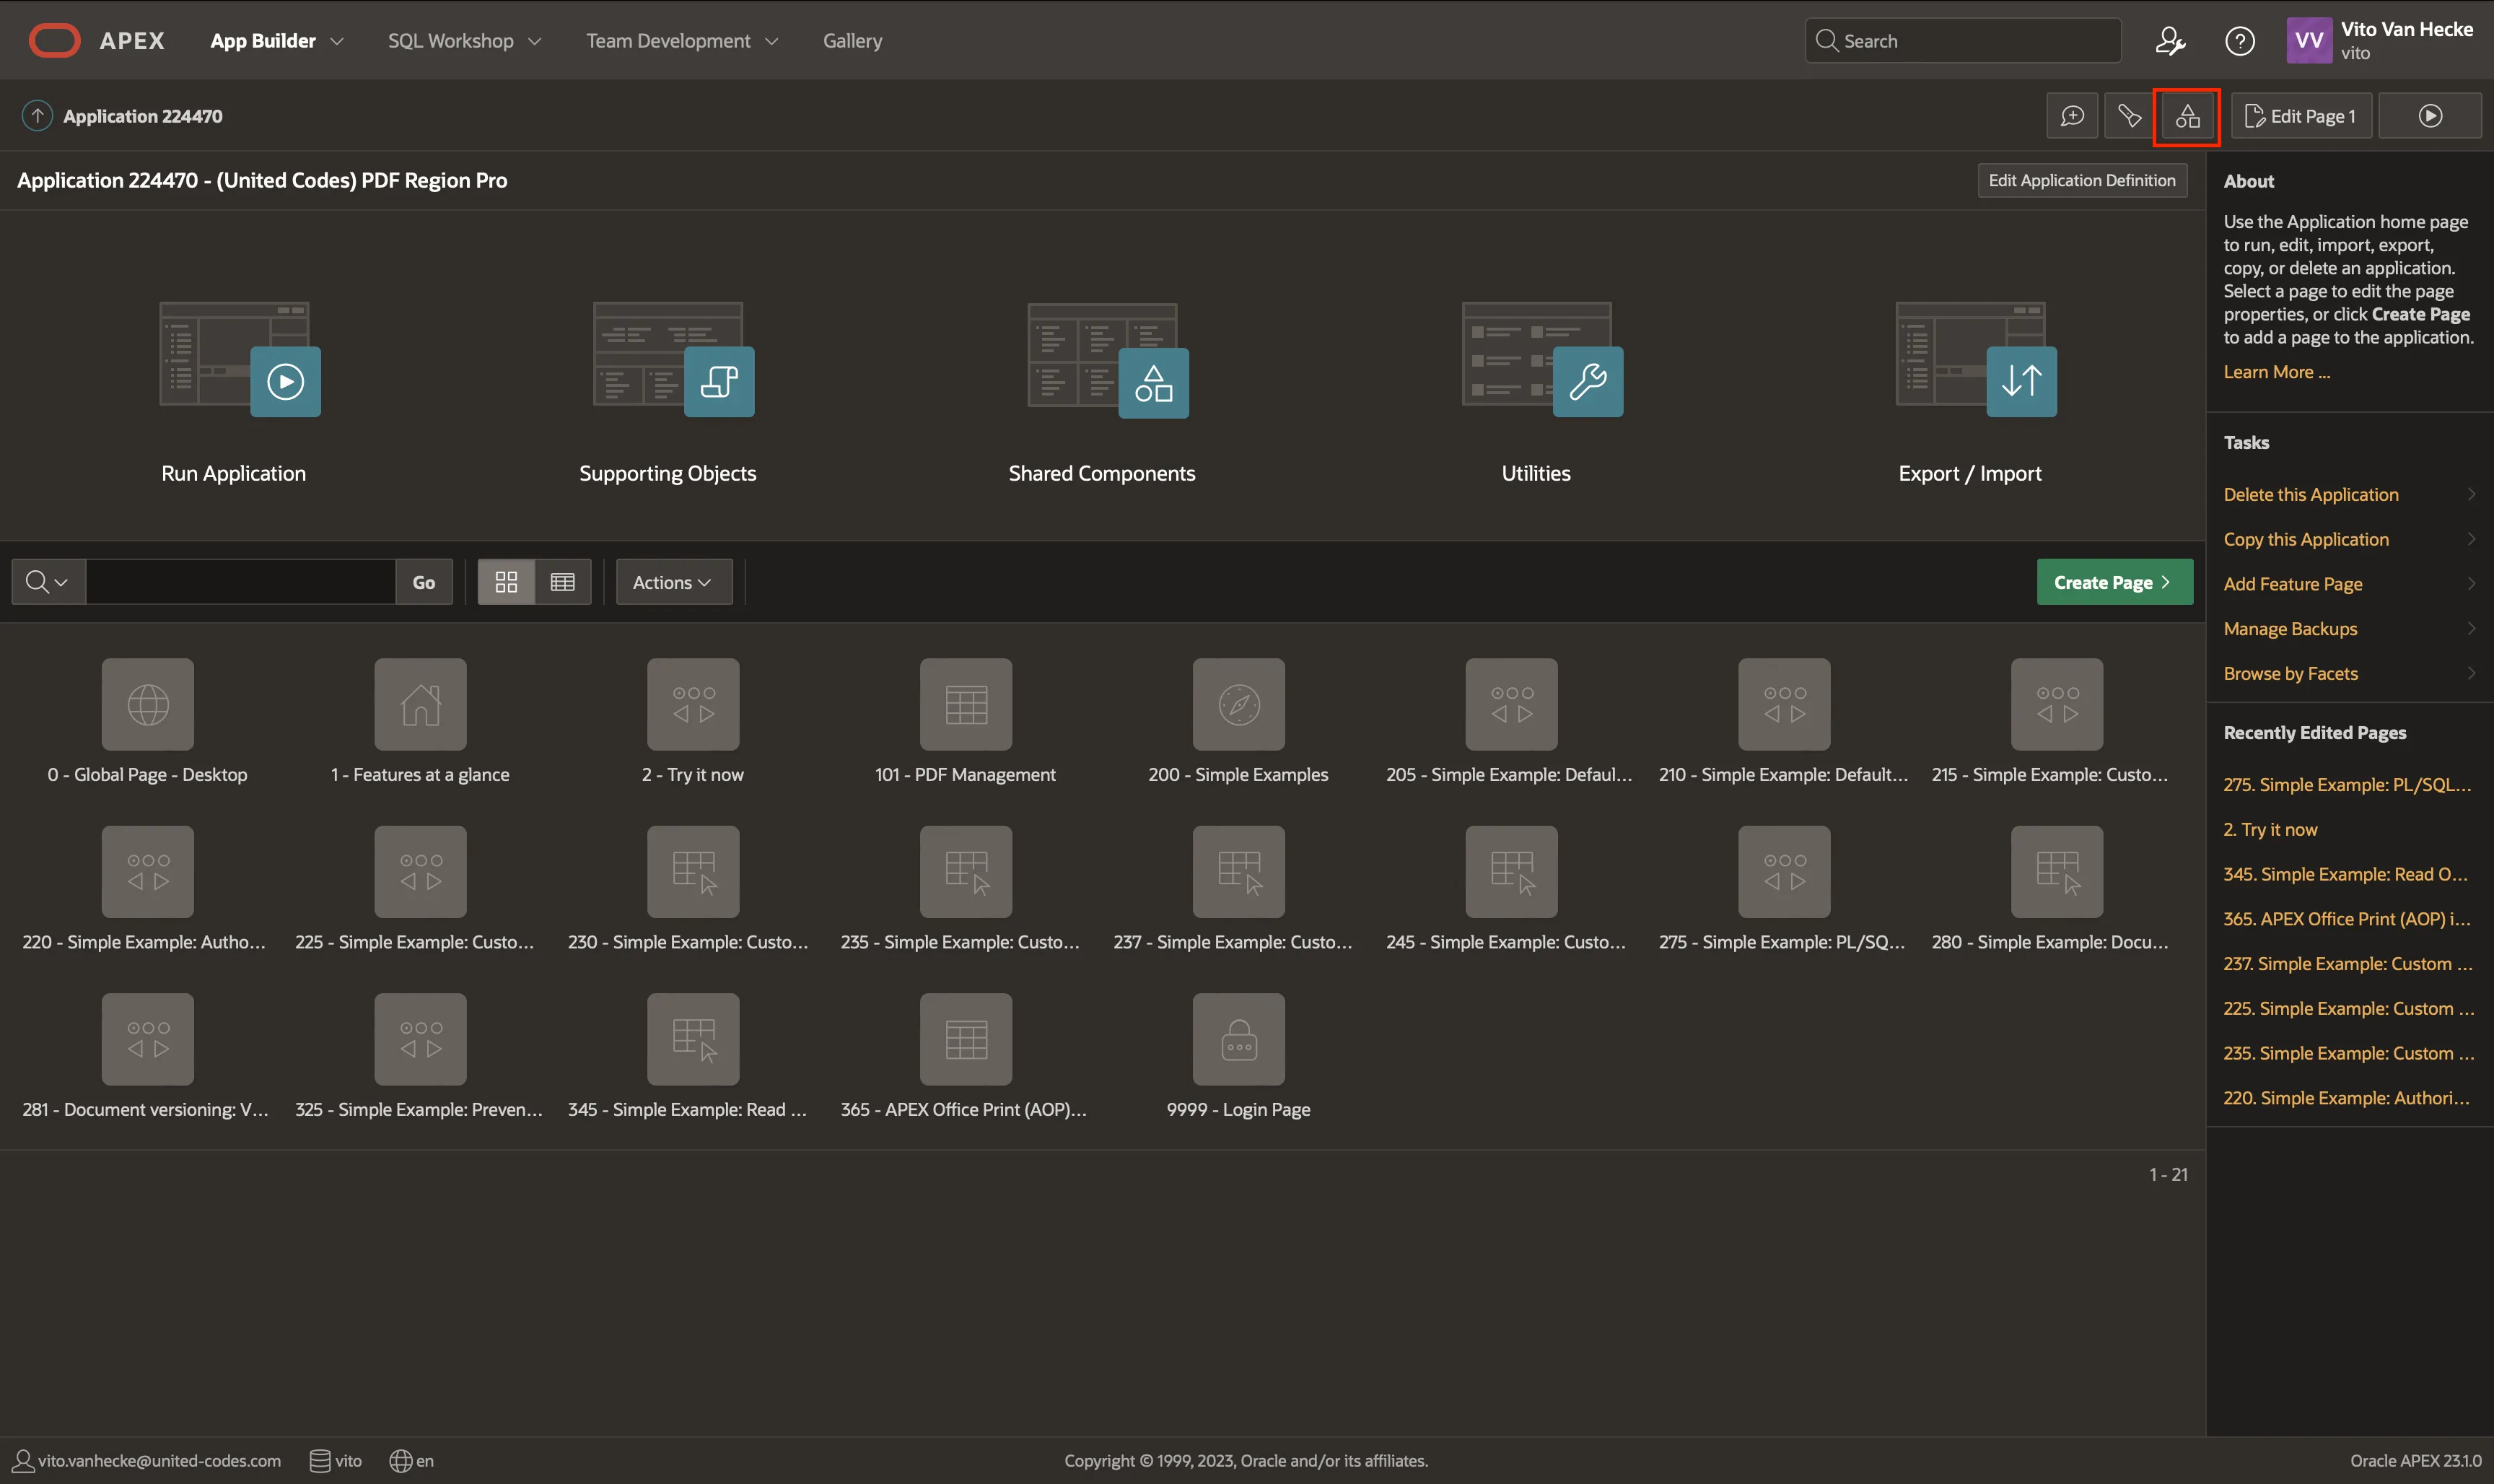Open the Feedback speech bubble icon
This screenshot has width=2494, height=1484.
[x=2072, y=117]
